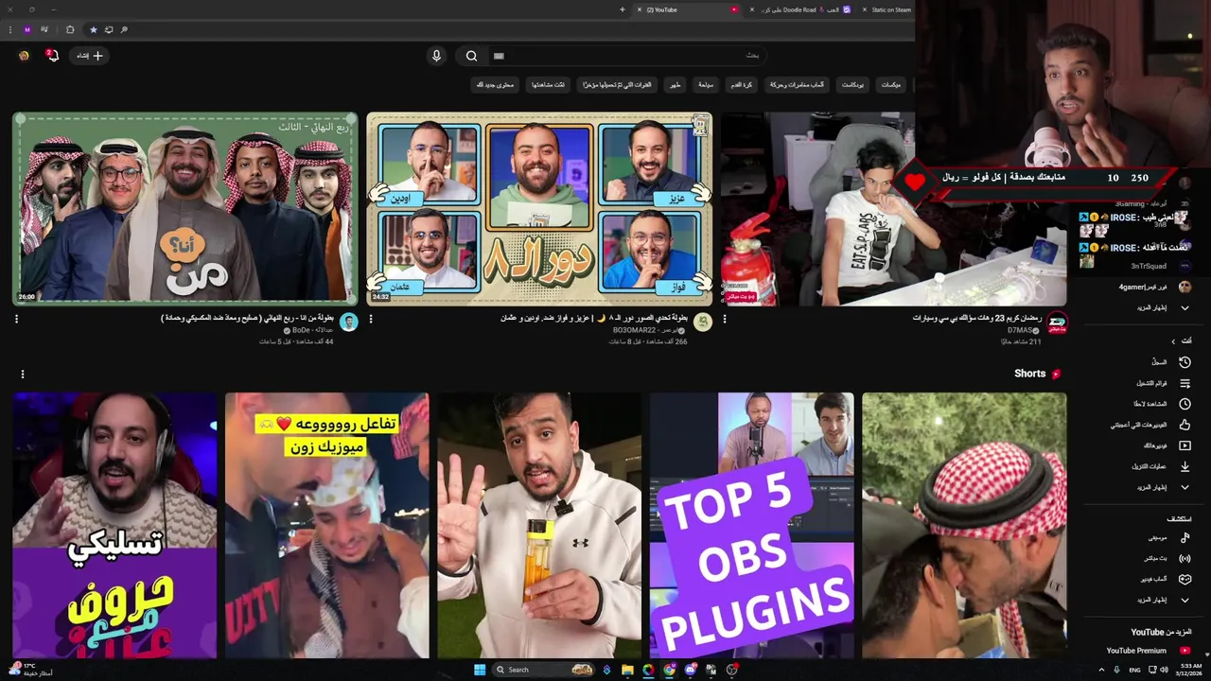Click the magnifier search button
Screen dimensions: 1211x681
point(471,56)
